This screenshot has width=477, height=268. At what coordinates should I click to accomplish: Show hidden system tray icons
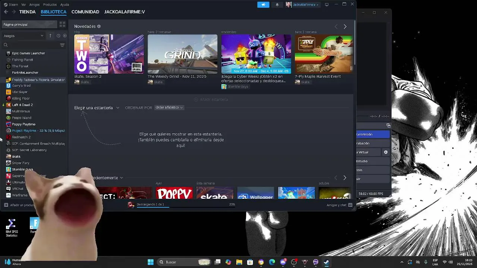tap(402, 262)
